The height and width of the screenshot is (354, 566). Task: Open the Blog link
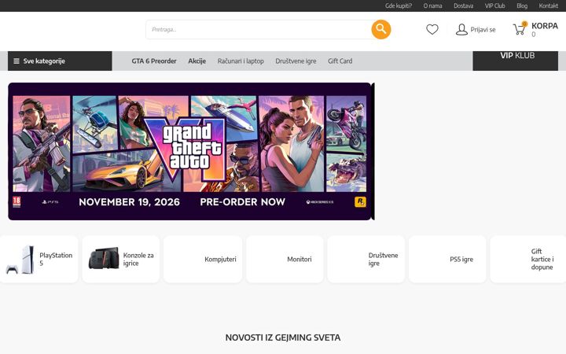tap(522, 6)
